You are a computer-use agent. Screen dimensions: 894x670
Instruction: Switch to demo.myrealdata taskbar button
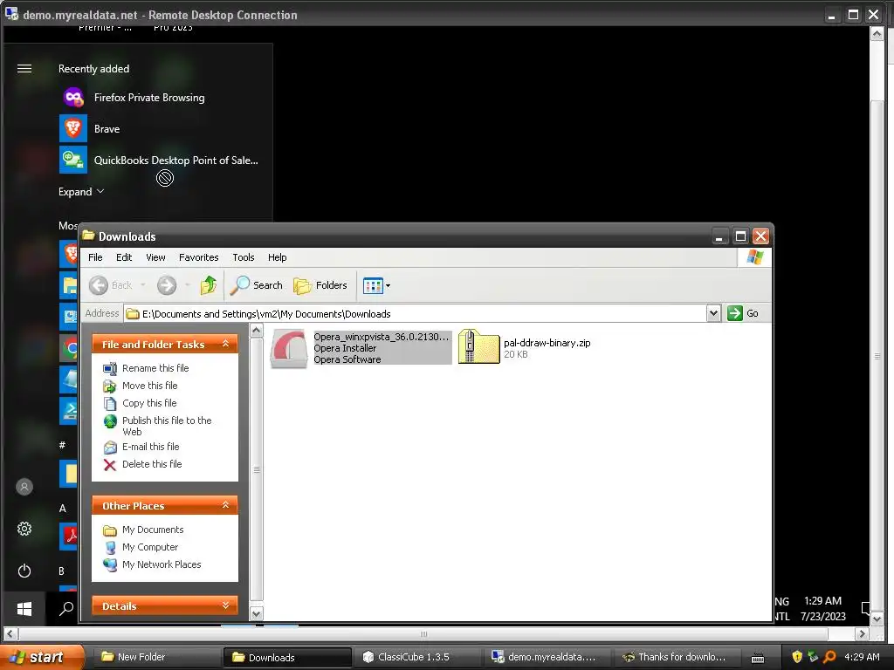(547, 657)
